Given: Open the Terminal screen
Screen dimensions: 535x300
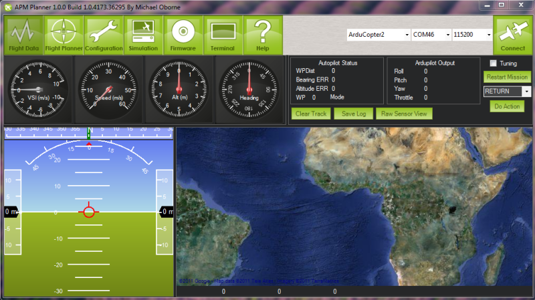Looking at the screenshot, I should (x=222, y=35).
